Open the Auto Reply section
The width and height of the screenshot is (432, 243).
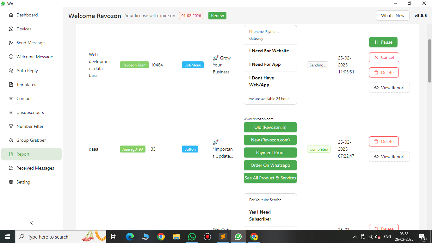pyautogui.click(x=32, y=71)
